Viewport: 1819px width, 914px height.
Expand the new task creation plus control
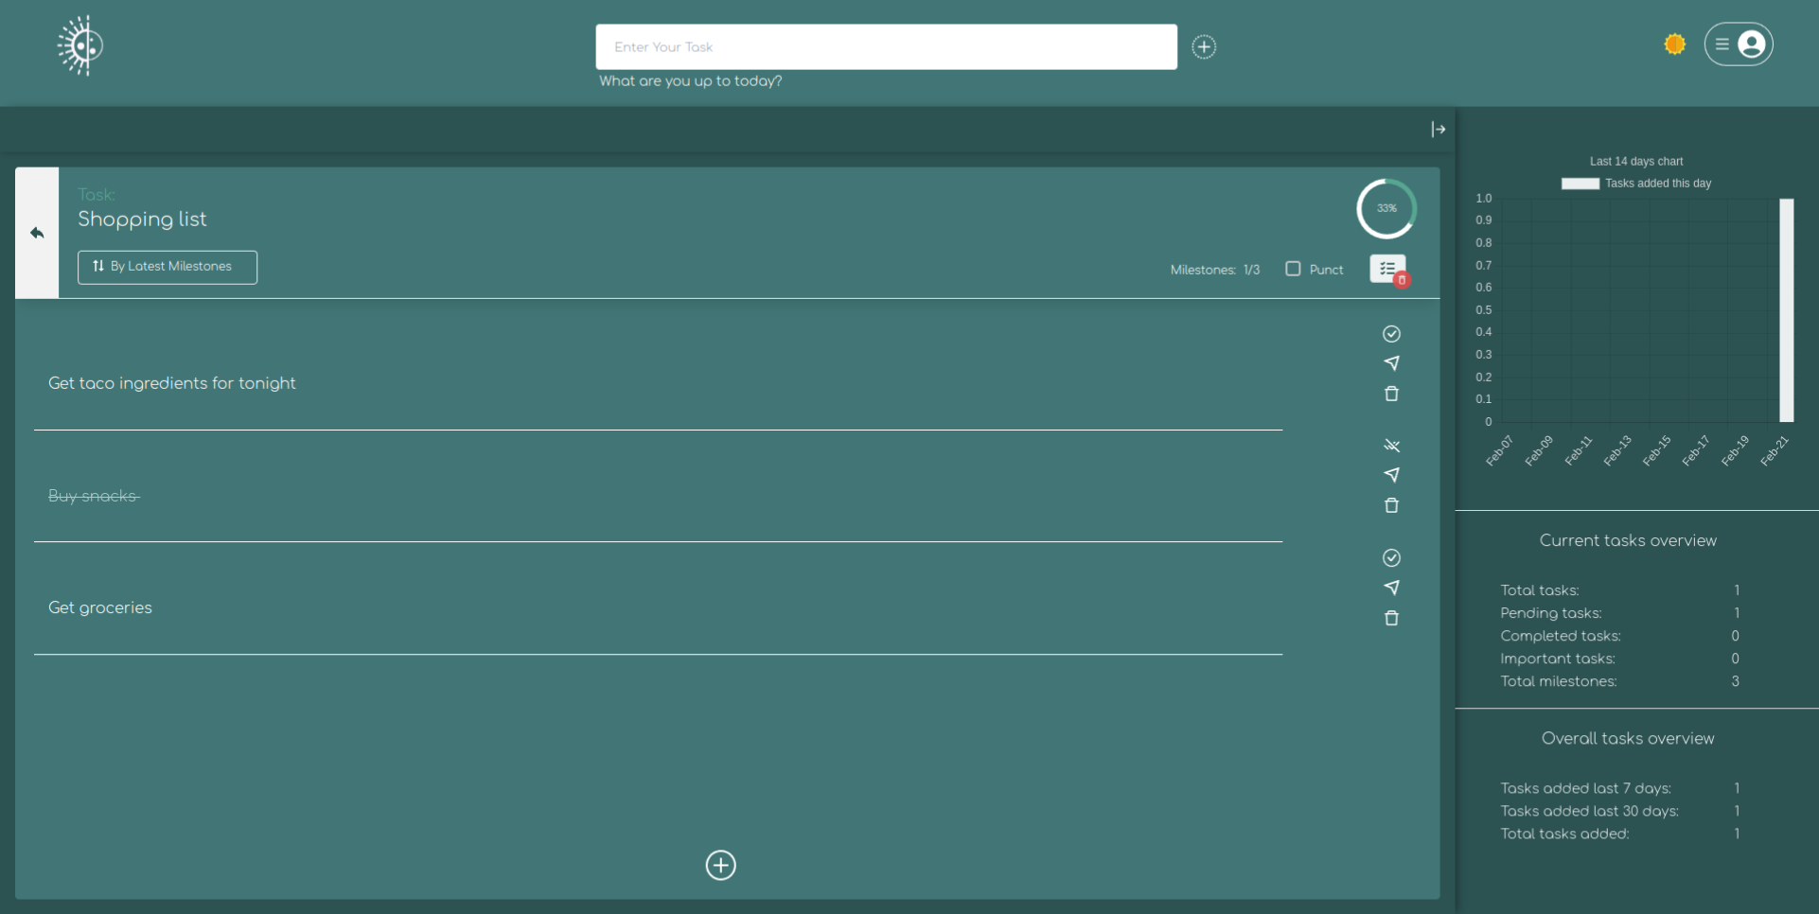coord(1203,46)
